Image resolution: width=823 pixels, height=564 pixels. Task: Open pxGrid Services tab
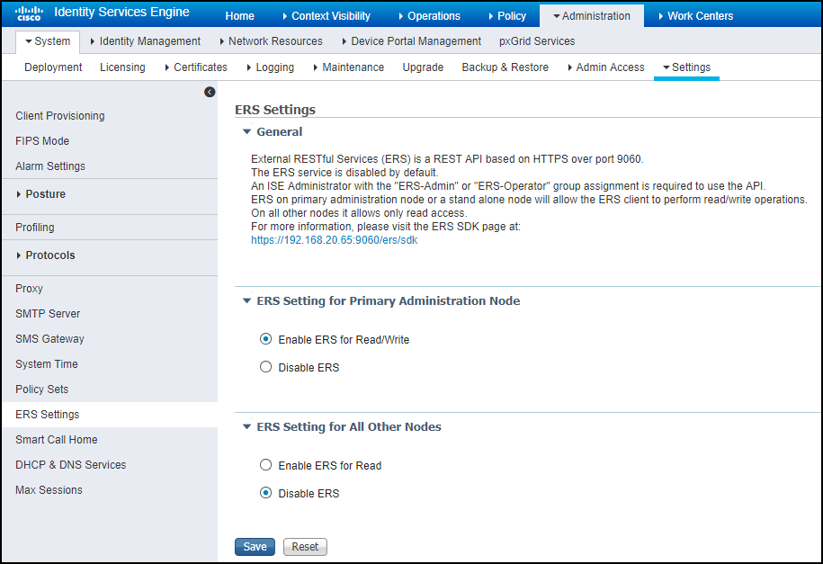(x=537, y=41)
